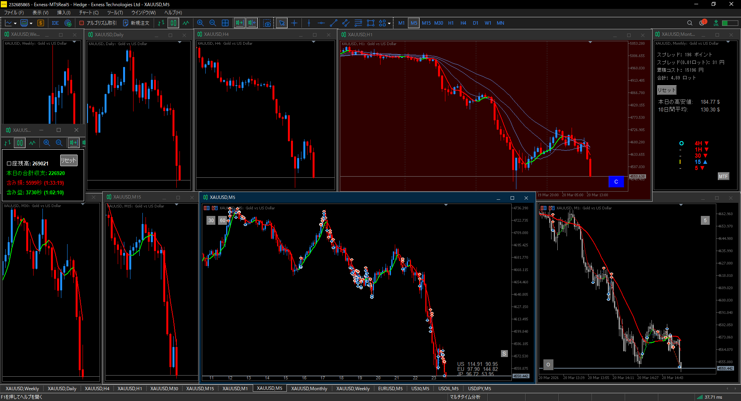Select the crosshair cursor tool

click(294, 23)
